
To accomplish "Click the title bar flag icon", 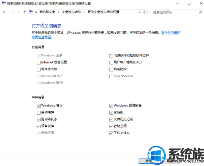I will point(3,3).
